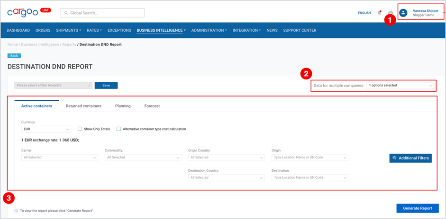
Task: Toggle Show Only Totals checkbox
Action: [x=80, y=129]
